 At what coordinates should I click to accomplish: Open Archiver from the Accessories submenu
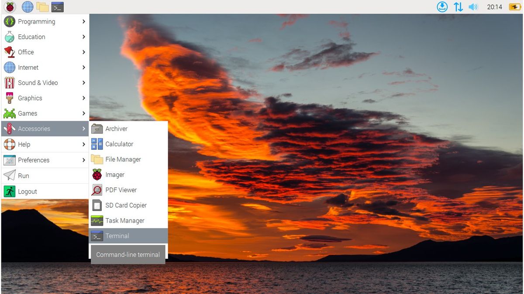116,128
